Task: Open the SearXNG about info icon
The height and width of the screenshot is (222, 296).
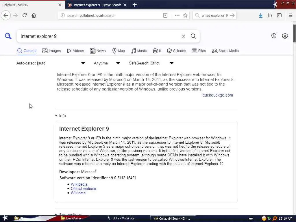Action: click(x=274, y=36)
